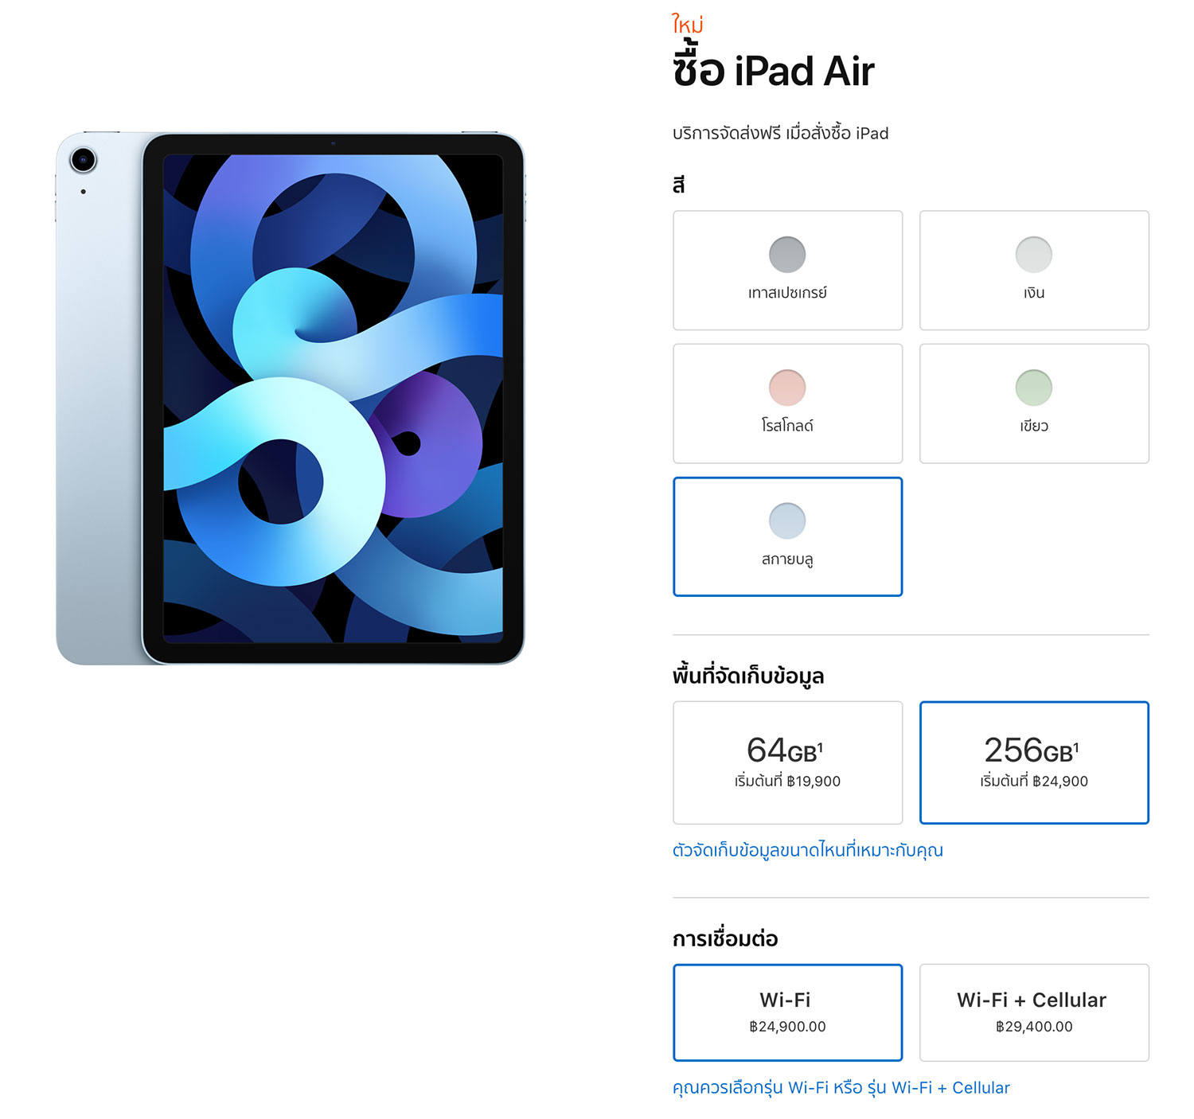
Task: Open the Wi-Fi or Wi-Fi + Cellular help link
Action: click(x=841, y=1087)
